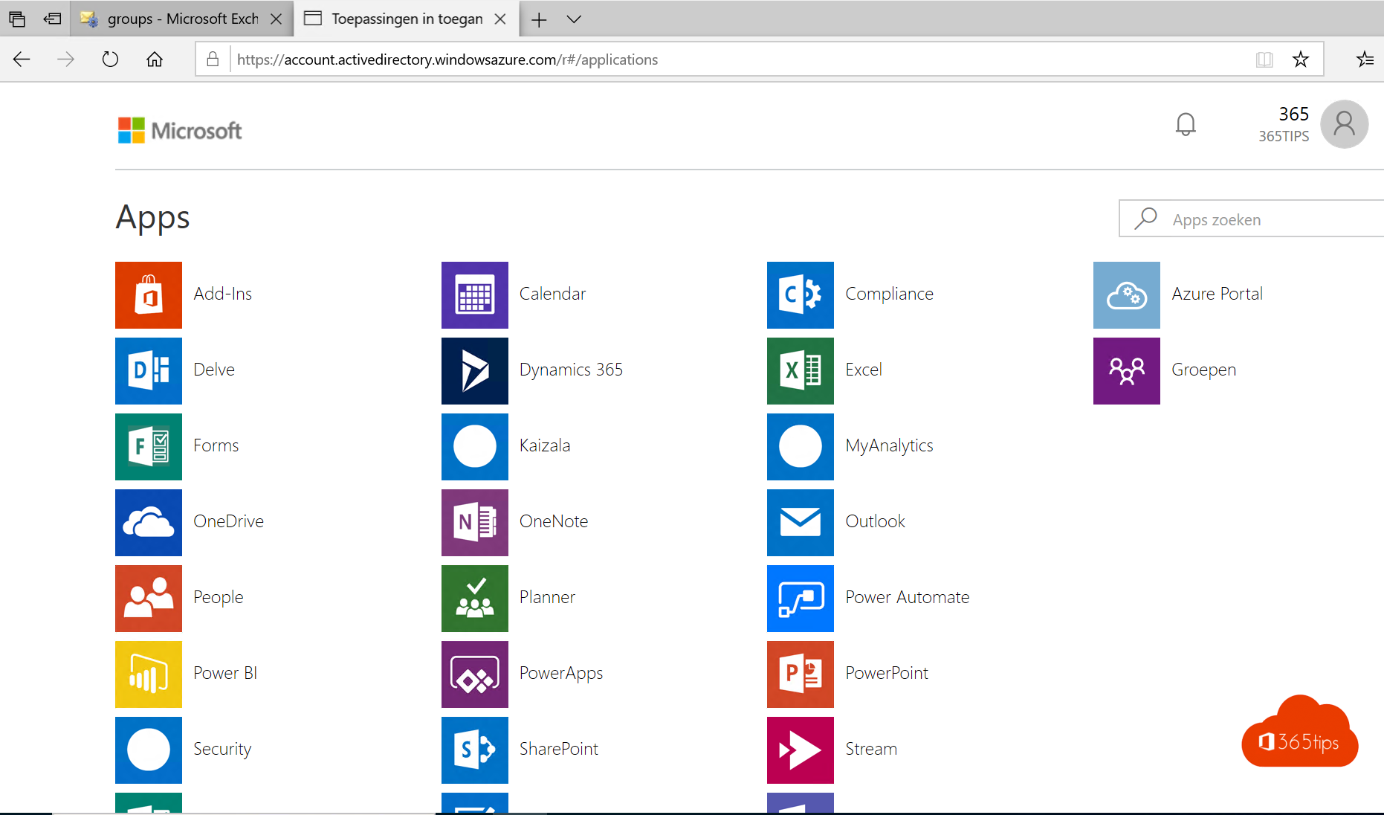Screen dimensions: 1384x815
Task: Go to the browser home page
Action: tap(154, 59)
